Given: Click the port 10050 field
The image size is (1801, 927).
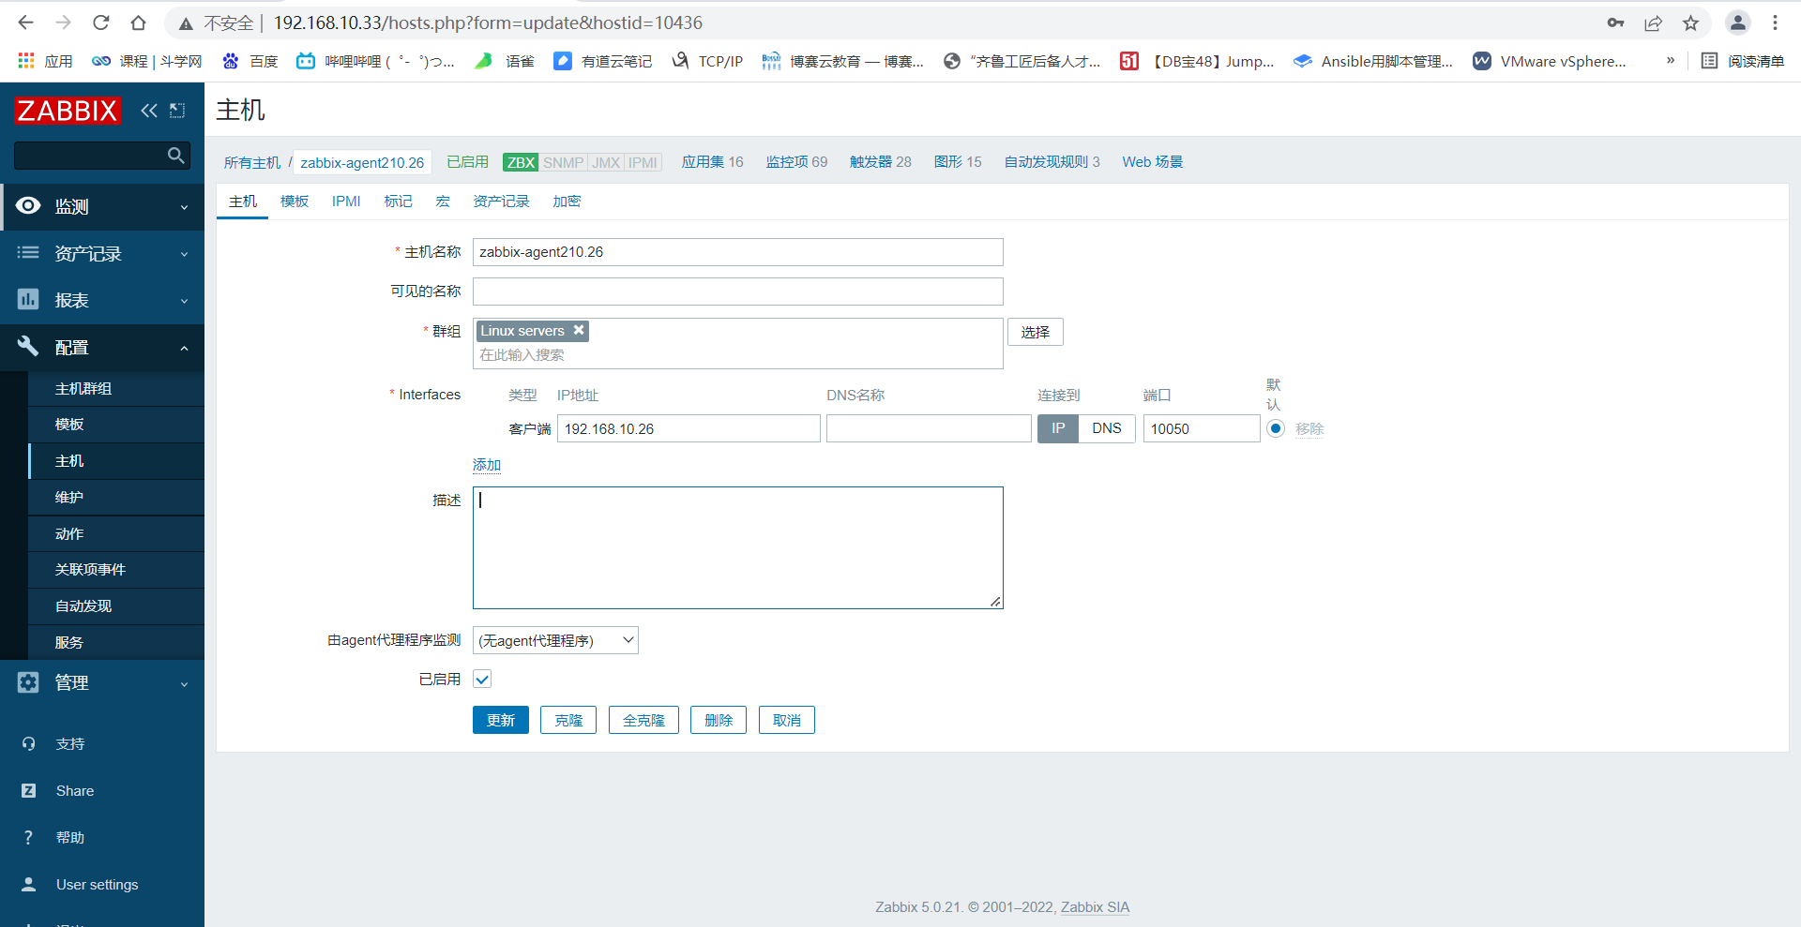Looking at the screenshot, I should pyautogui.click(x=1202, y=428).
